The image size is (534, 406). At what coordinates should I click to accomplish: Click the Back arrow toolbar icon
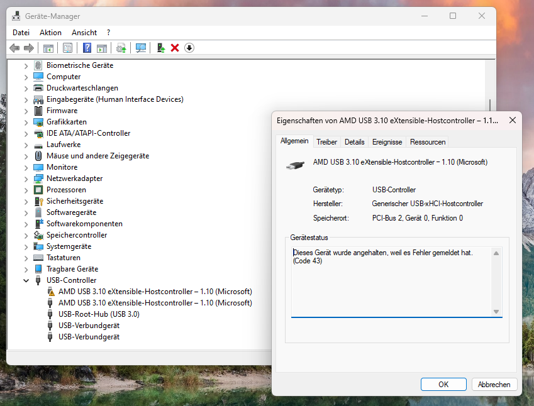pos(14,48)
